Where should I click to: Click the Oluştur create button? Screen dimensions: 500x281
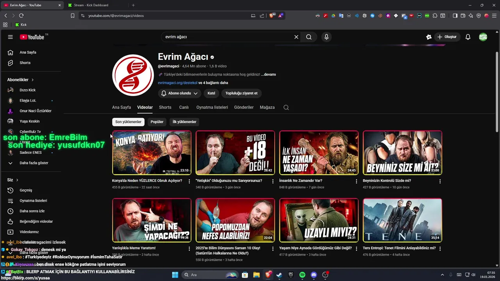447,37
